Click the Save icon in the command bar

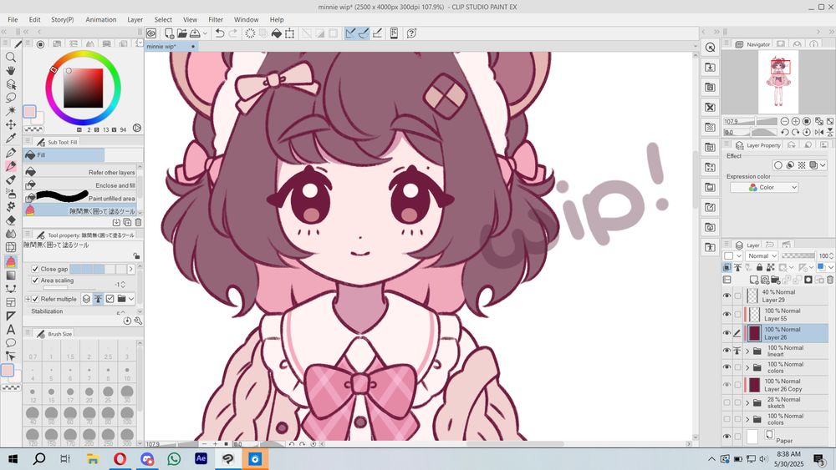pos(195,33)
